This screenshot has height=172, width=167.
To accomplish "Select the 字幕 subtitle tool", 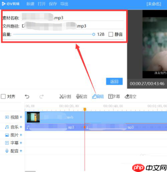I will 114,96.
